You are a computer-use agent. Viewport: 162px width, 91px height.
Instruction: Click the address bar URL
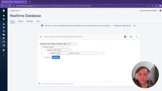click(53, 6)
